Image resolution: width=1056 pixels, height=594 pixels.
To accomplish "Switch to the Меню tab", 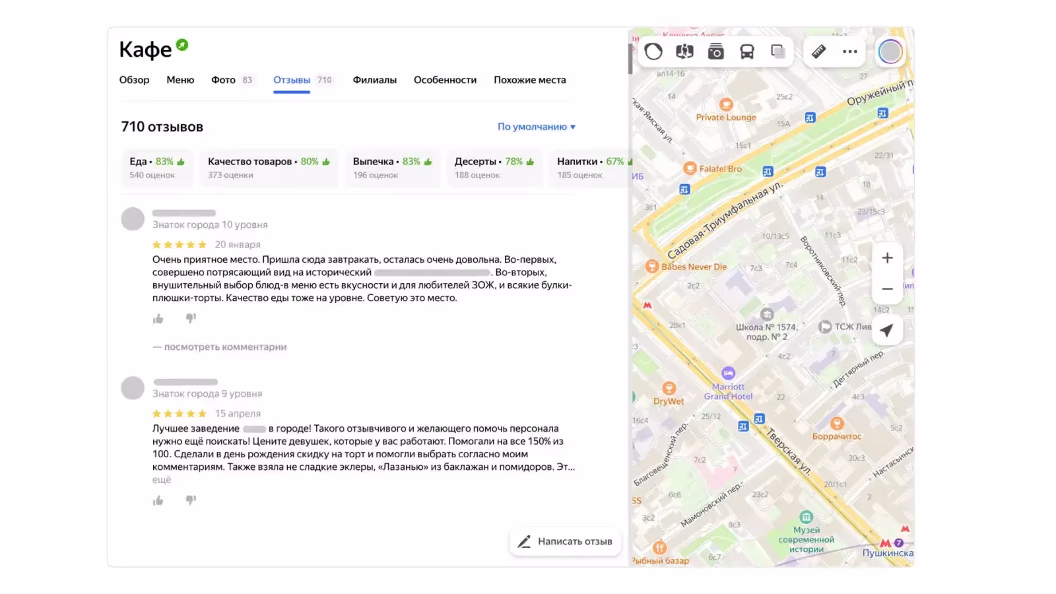I will click(x=180, y=80).
